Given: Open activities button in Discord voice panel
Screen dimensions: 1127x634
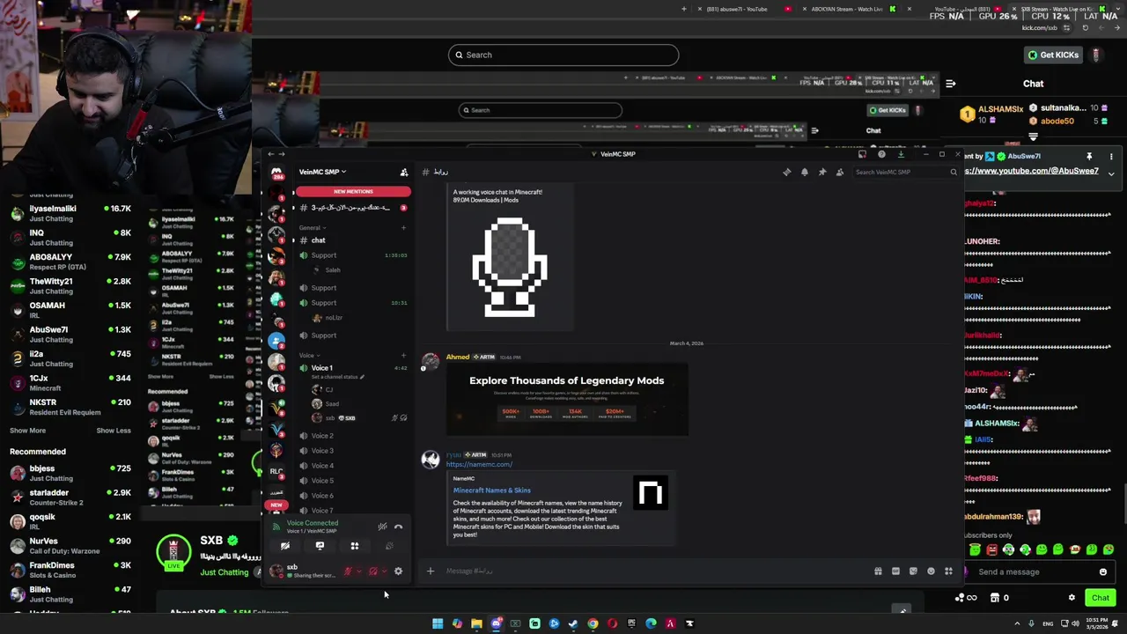Looking at the screenshot, I should [x=354, y=546].
